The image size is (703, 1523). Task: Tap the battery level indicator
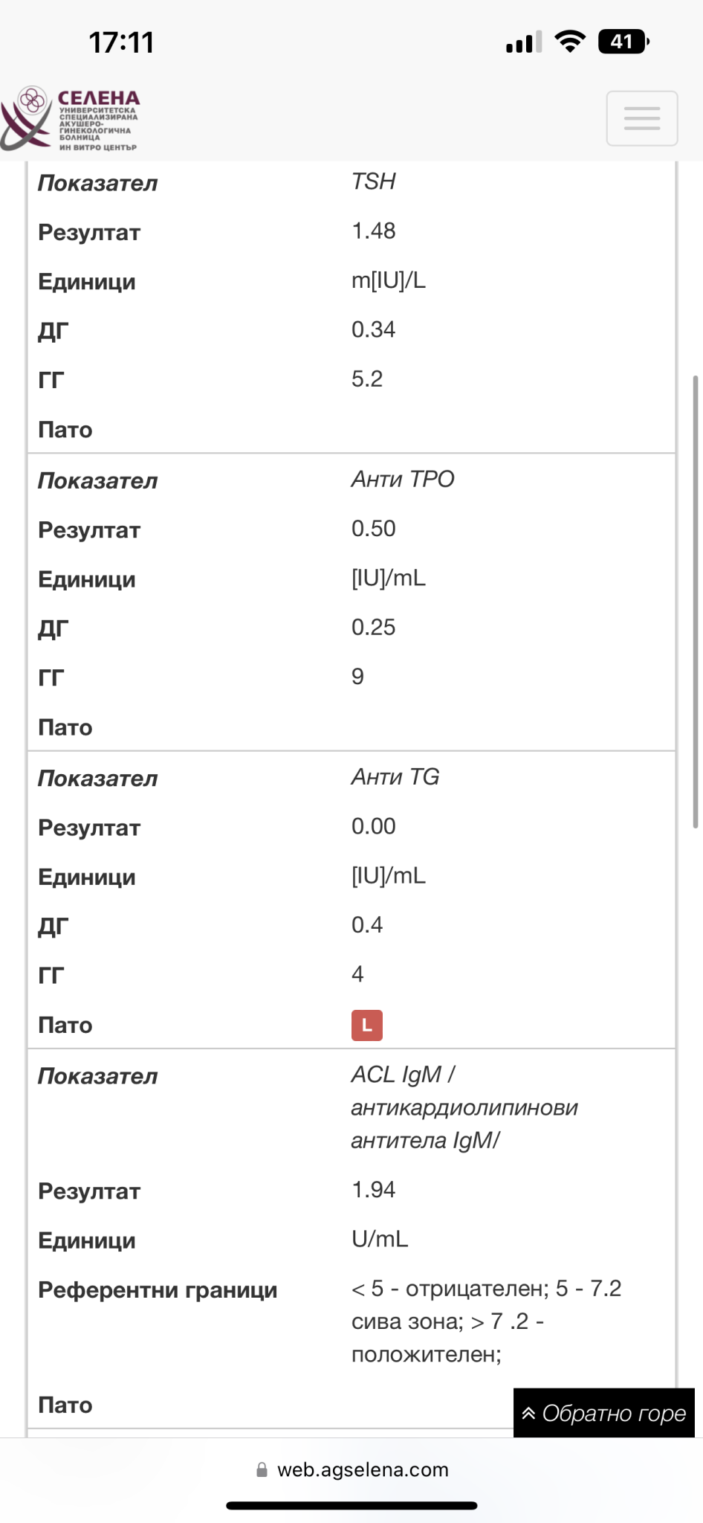tap(623, 42)
